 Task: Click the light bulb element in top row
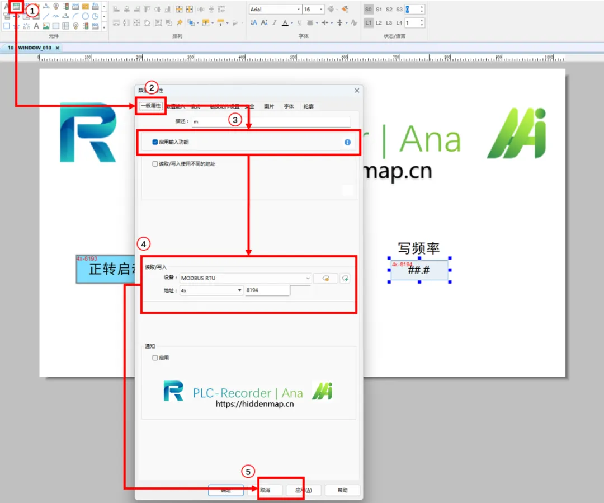(x=56, y=6)
